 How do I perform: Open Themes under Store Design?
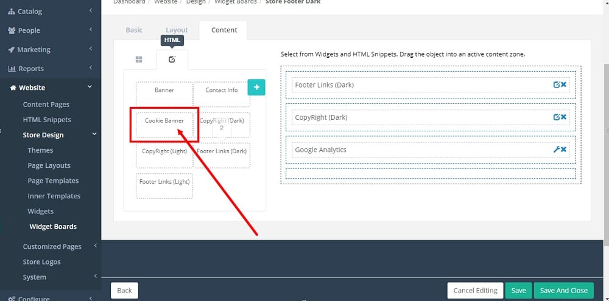40,150
